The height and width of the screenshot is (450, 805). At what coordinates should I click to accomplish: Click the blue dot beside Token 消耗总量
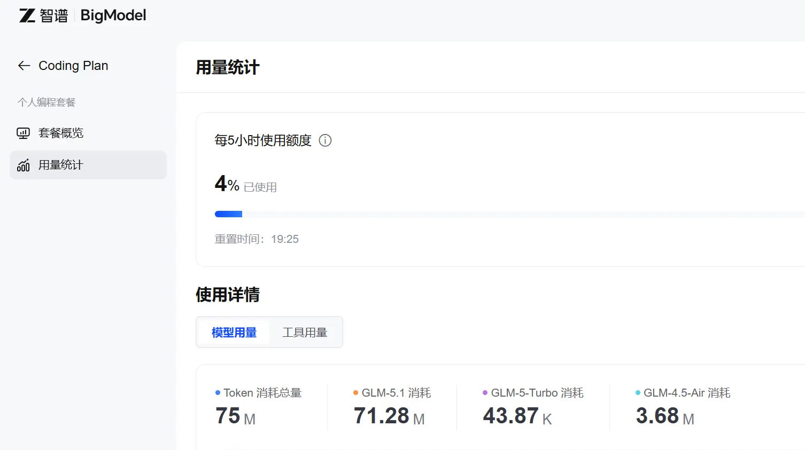coord(218,393)
